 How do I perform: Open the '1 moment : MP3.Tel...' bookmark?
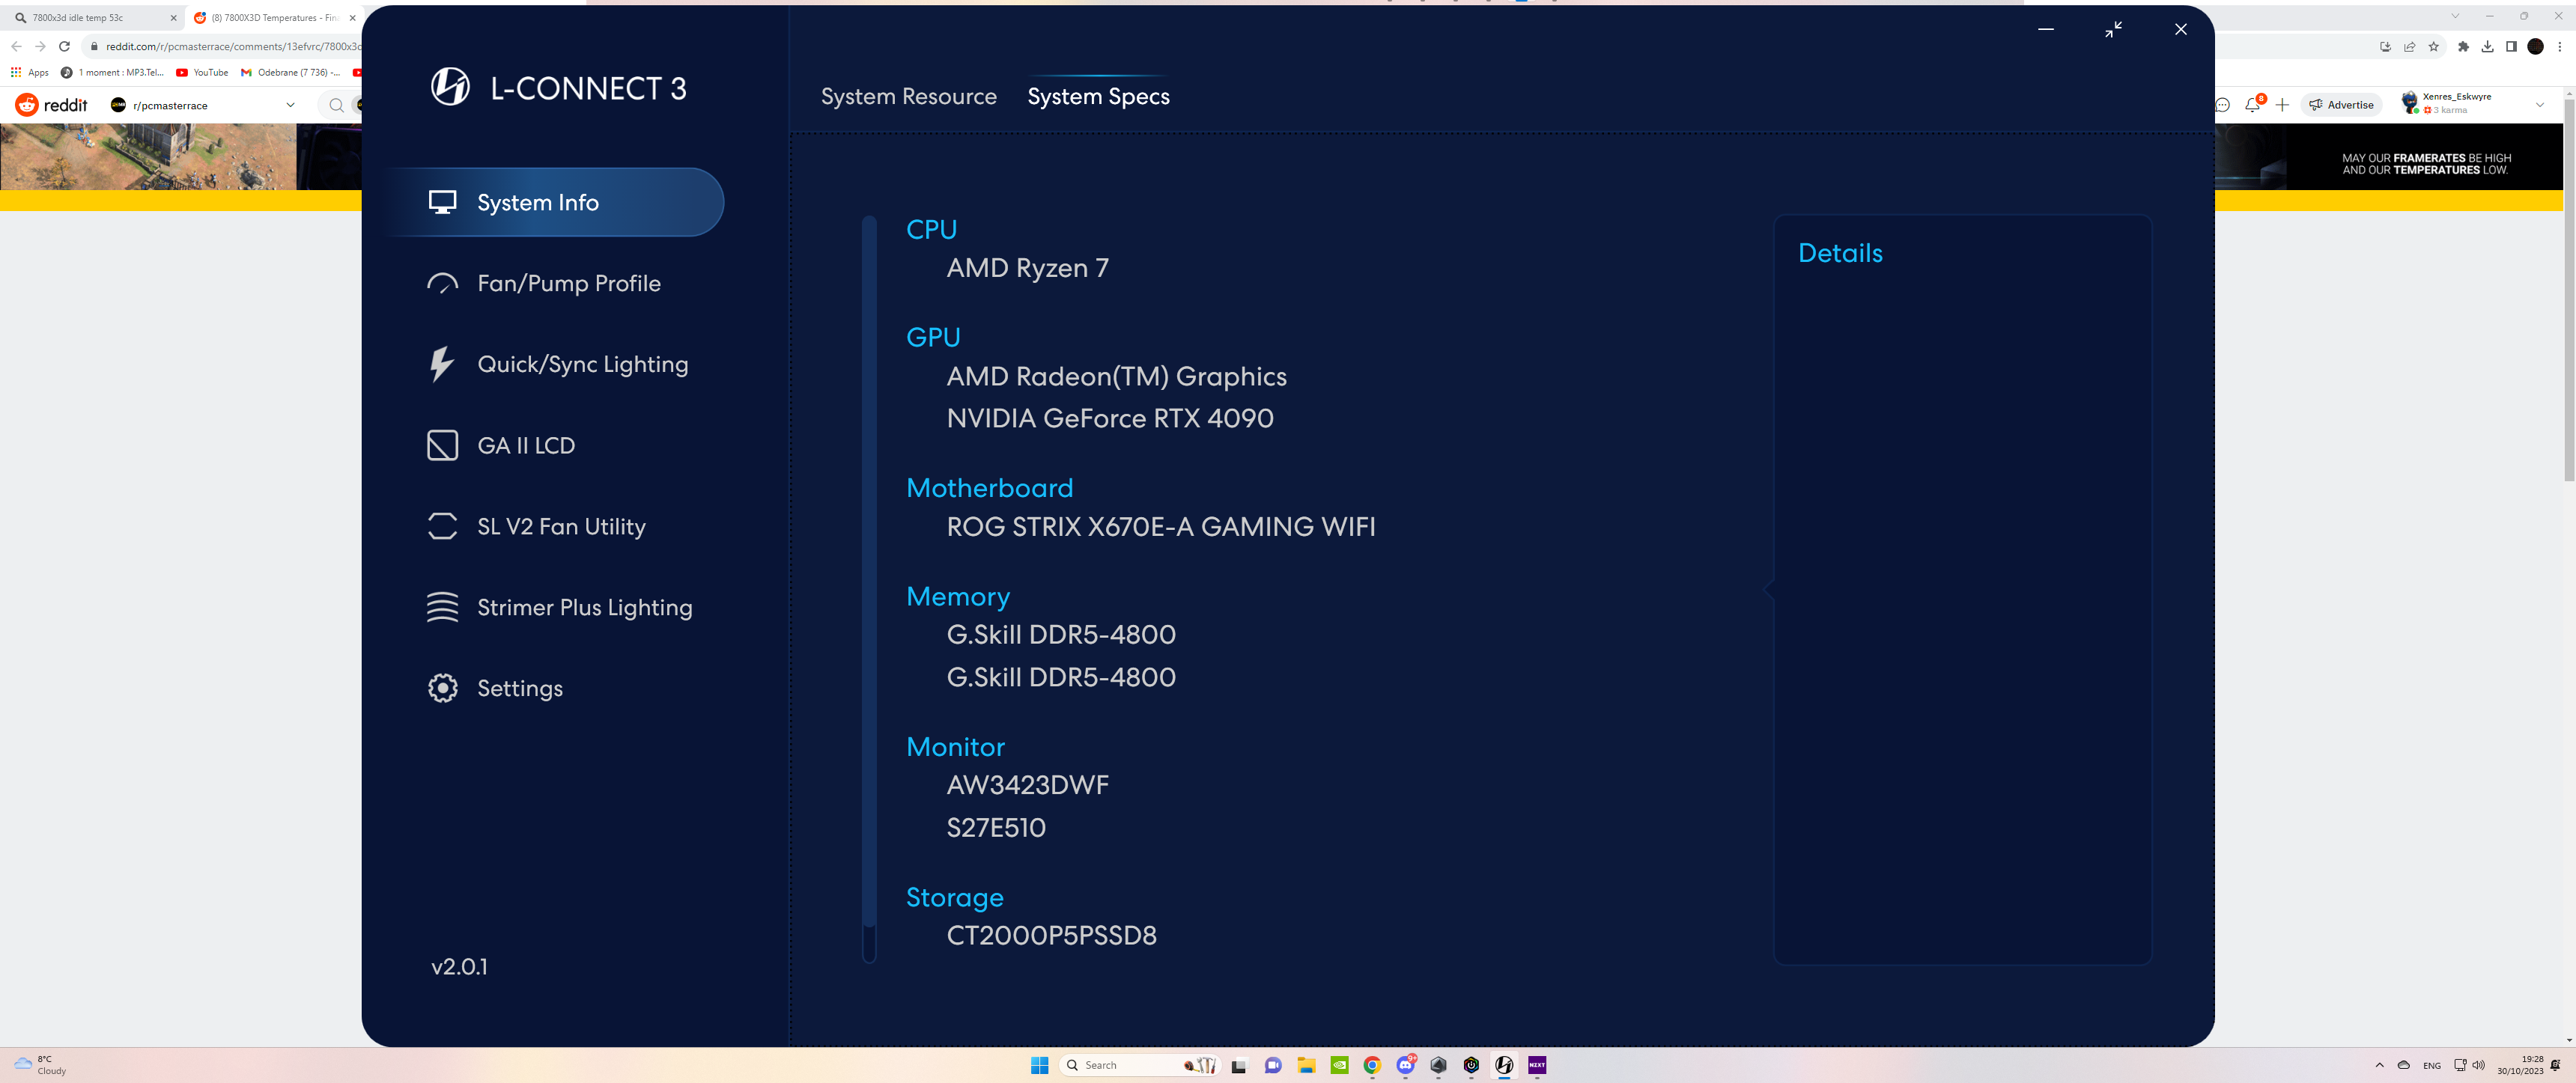coord(112,72)
